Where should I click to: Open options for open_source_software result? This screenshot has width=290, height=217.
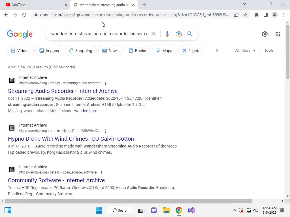pyautogui.click(x=101, y=173)
